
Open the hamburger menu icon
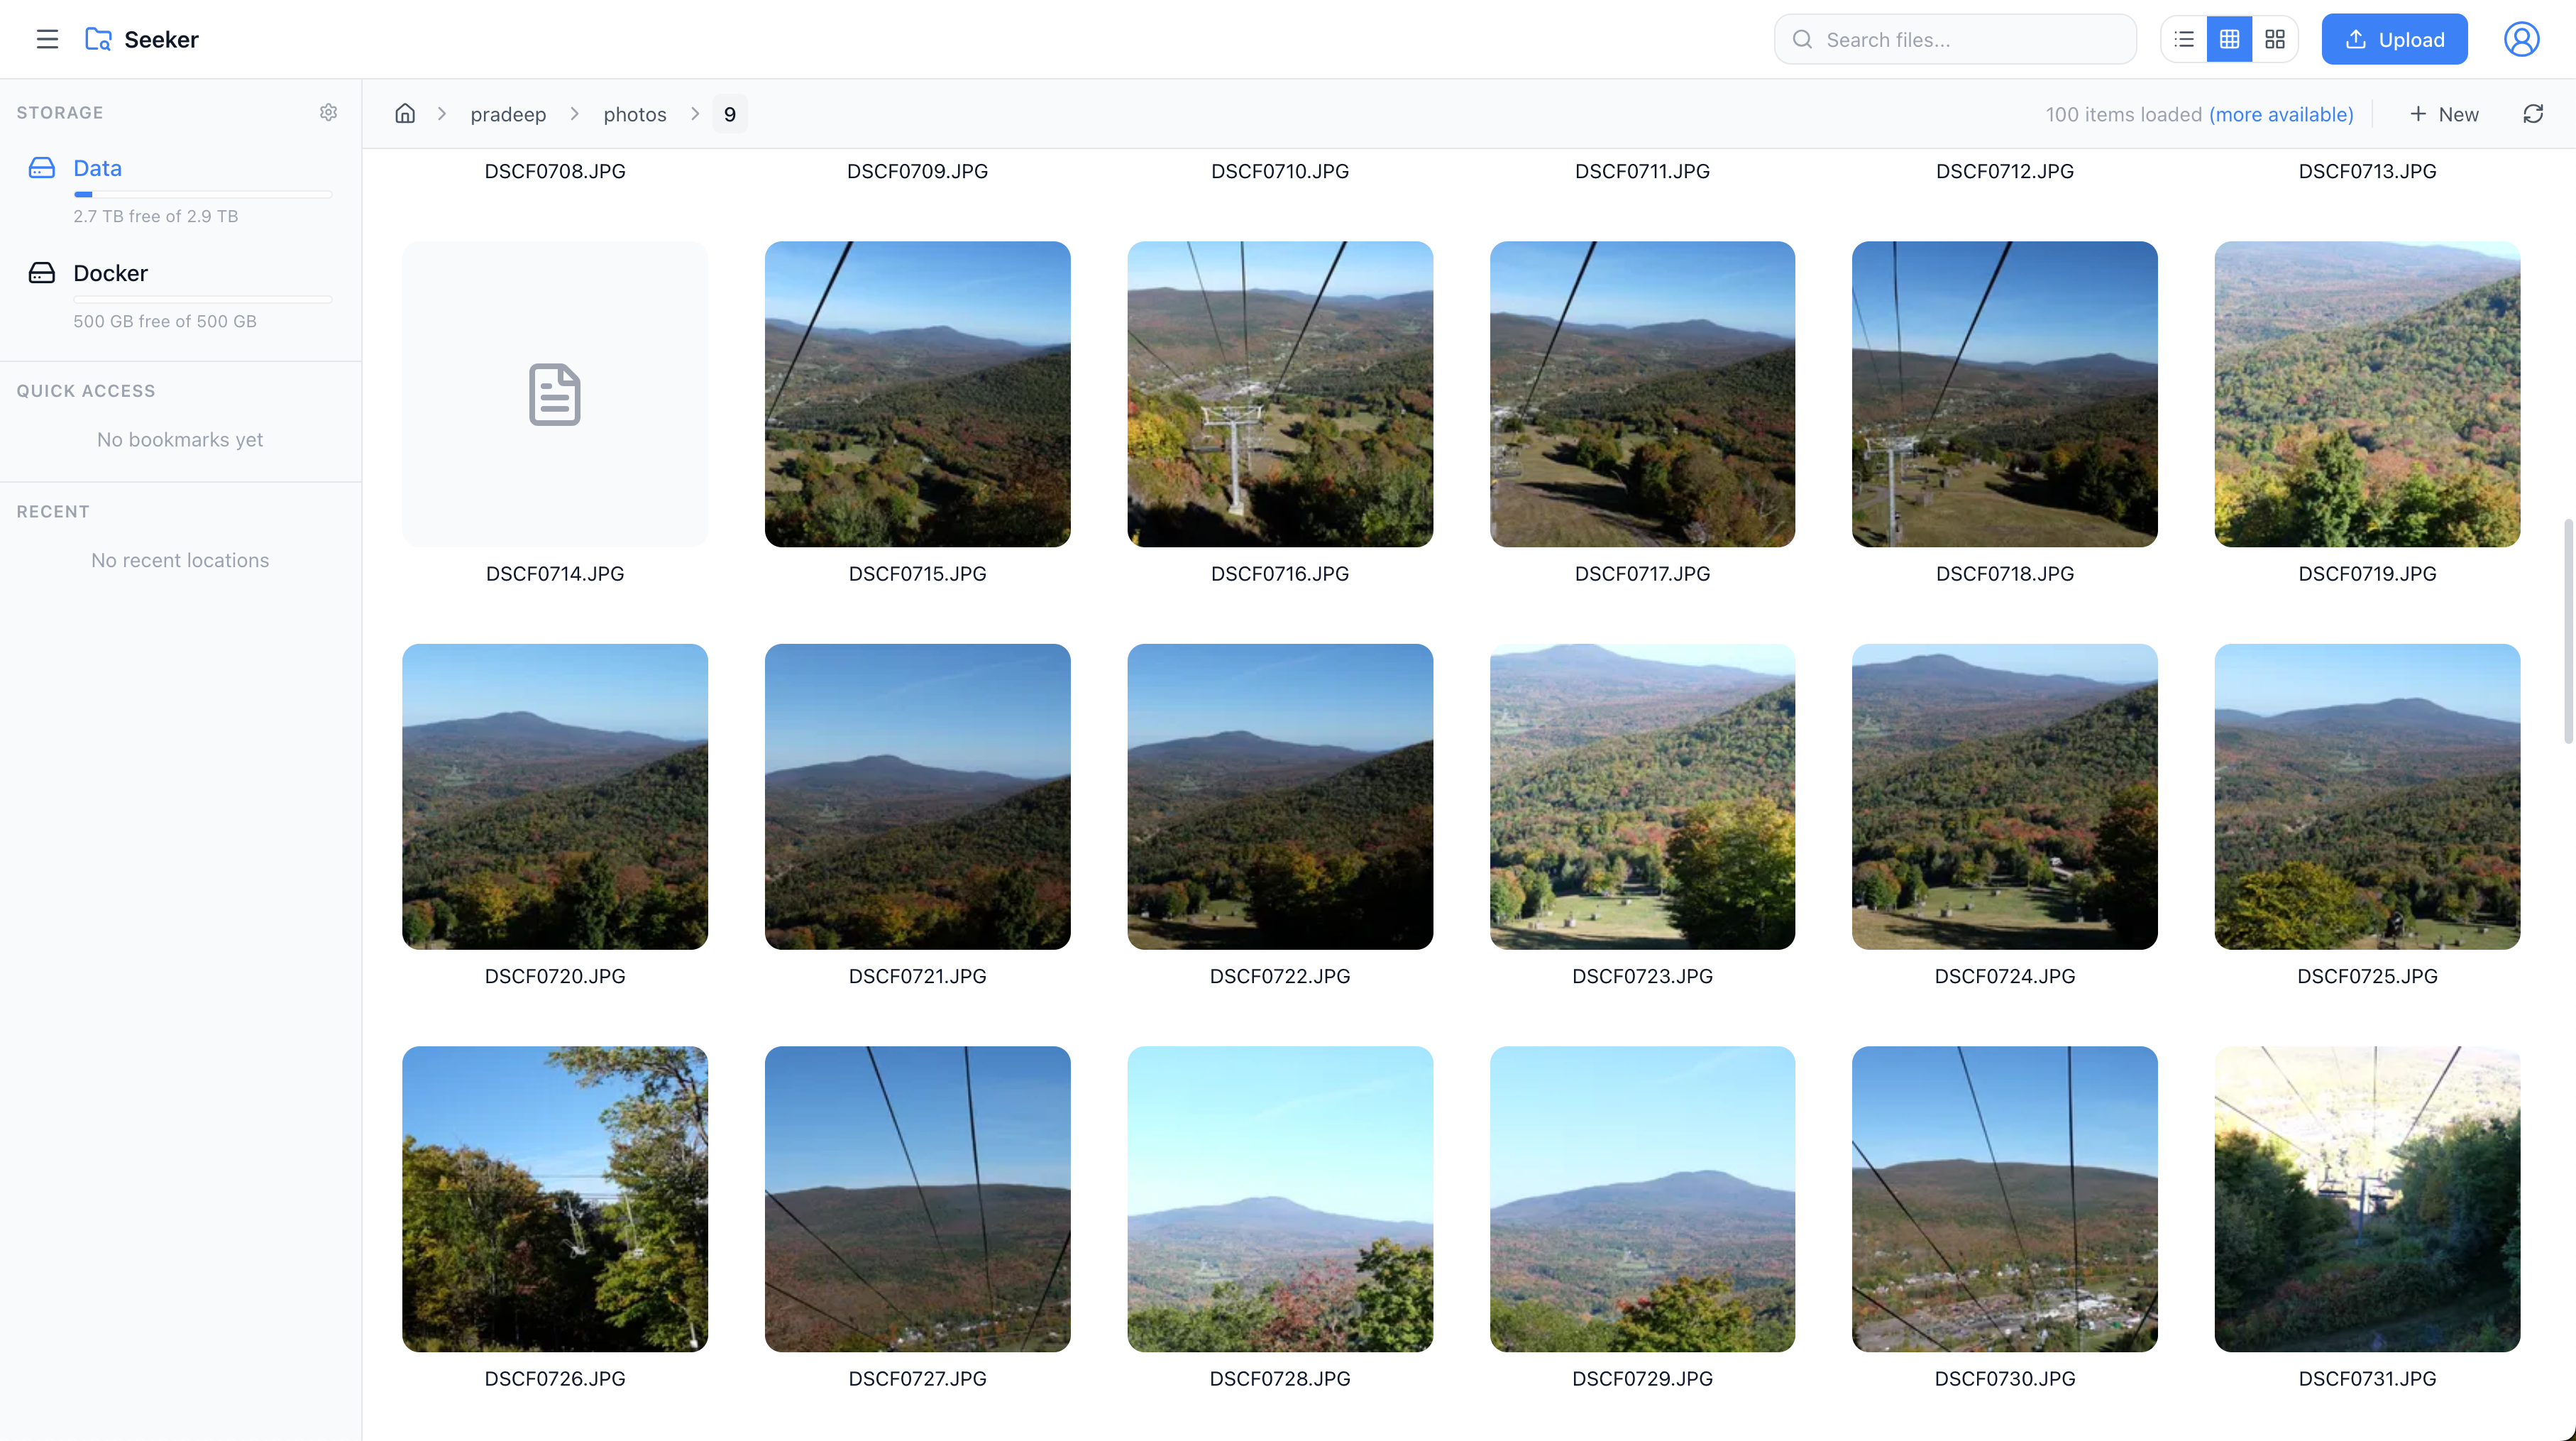tap(47, 39)
